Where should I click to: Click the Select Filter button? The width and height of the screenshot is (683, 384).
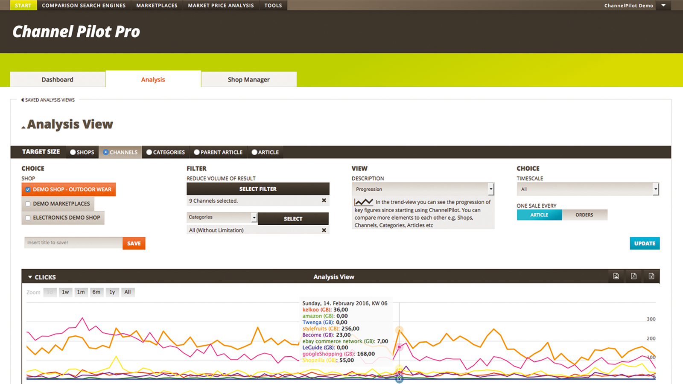(258, 189)
